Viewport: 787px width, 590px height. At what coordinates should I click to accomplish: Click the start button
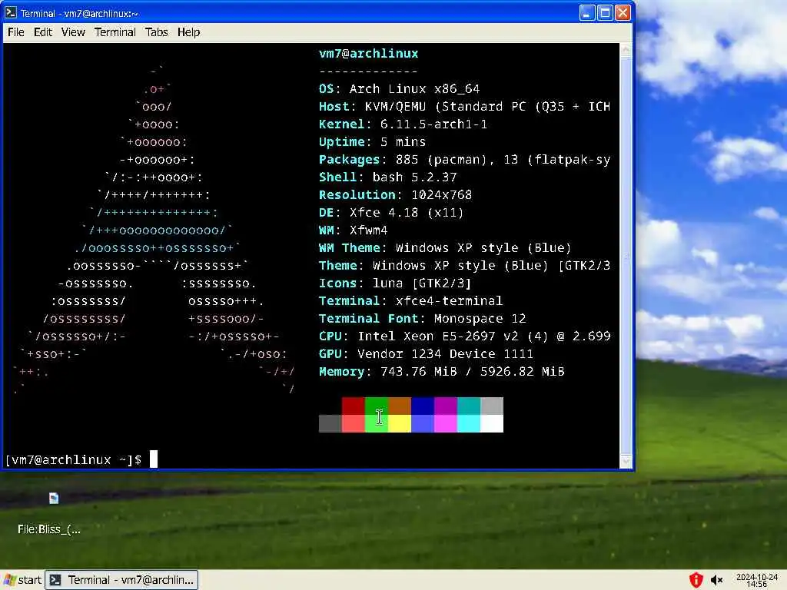click(22, 580)
